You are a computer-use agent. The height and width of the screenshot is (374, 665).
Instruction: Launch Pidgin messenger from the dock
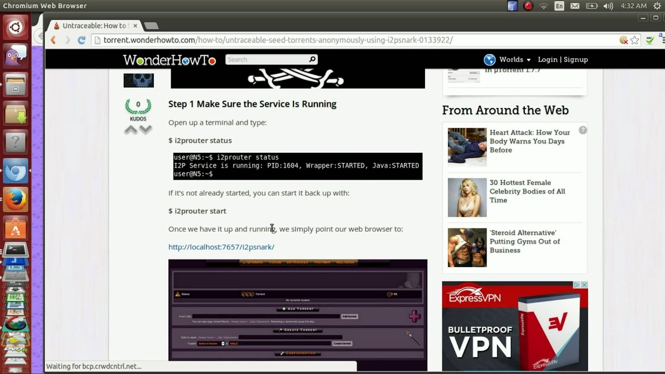[15, 56]
